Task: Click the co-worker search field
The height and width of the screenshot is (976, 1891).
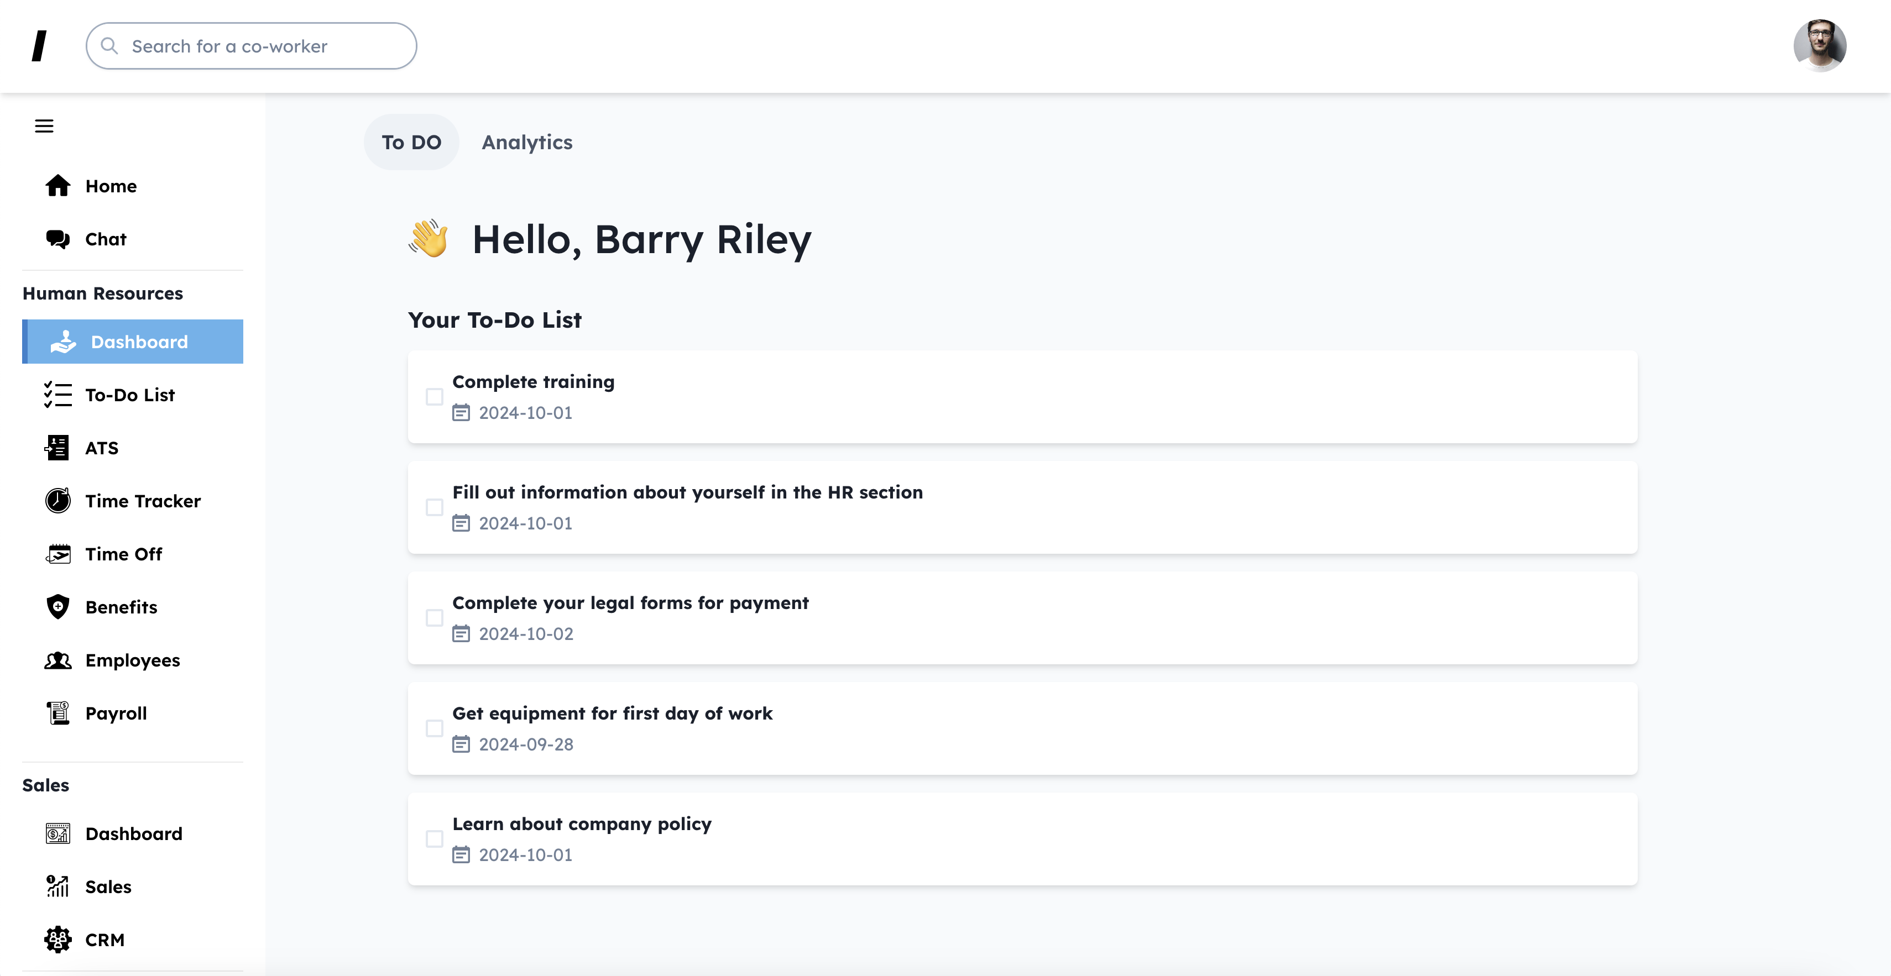Action: [252, 46]
